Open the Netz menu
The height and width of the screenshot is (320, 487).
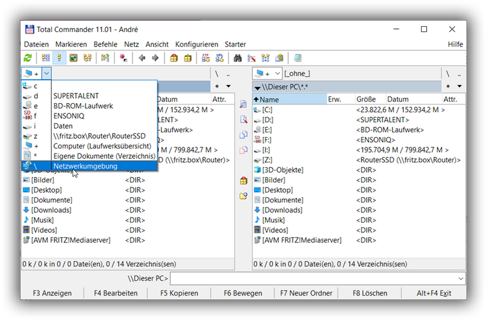tap(131, 44)
